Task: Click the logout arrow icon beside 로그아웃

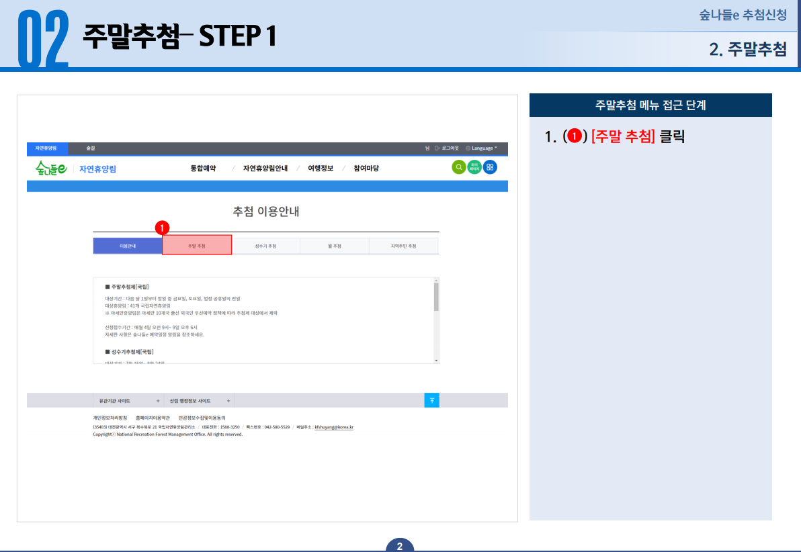Action: pos(437,148)
